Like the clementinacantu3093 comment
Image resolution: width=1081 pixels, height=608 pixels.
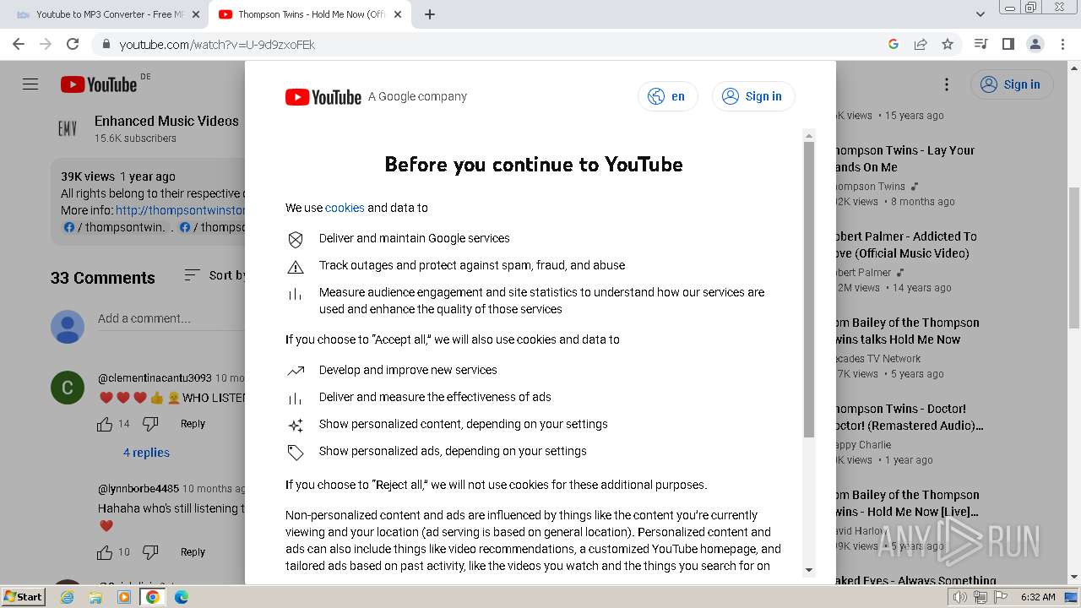point(105,424)
